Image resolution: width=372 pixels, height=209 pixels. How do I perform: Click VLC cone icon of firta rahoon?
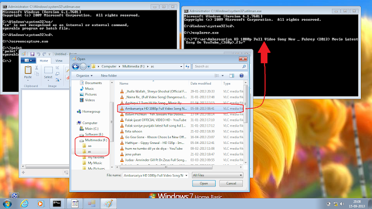[121, 131]
